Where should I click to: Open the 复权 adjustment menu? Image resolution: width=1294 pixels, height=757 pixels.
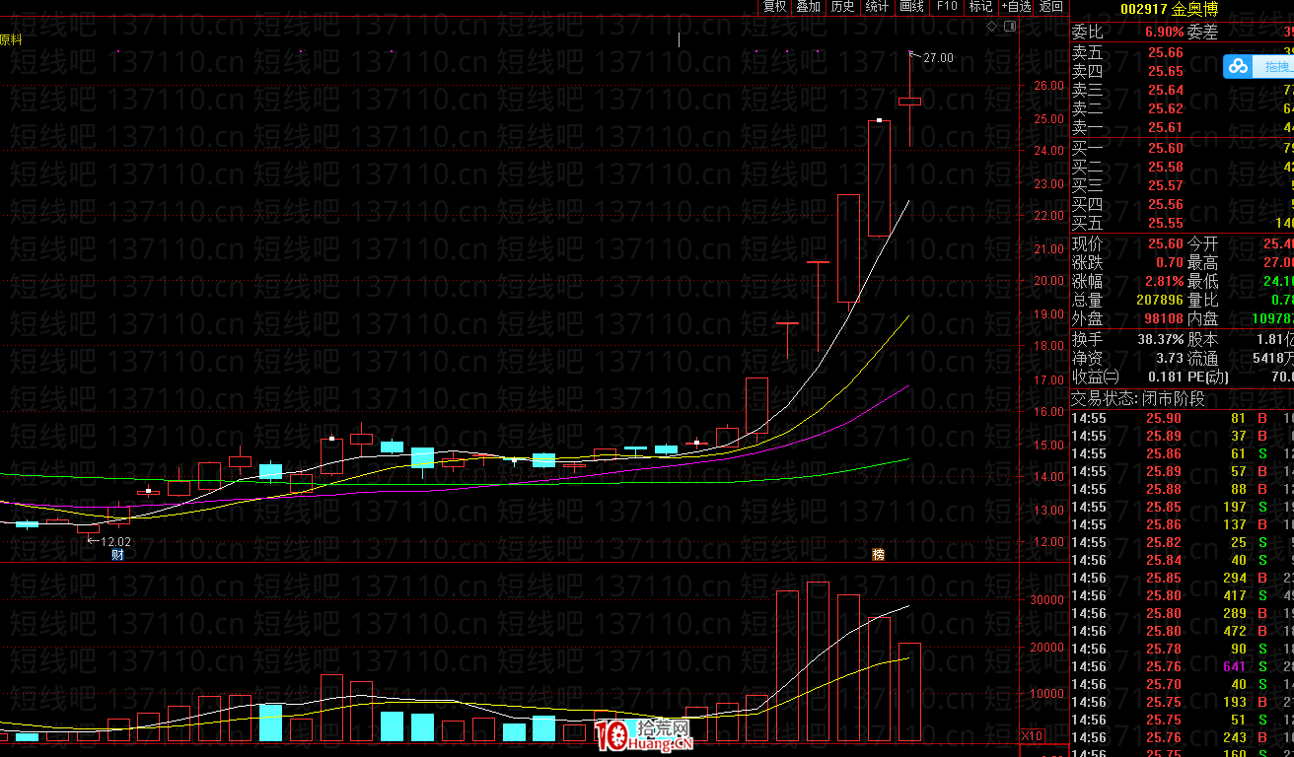click(x=775, y=7)
